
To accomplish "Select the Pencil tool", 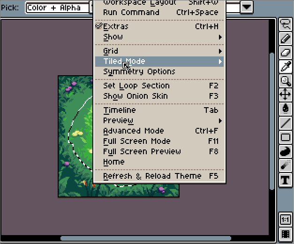I will pyautogui.click(x=286, y=39).
